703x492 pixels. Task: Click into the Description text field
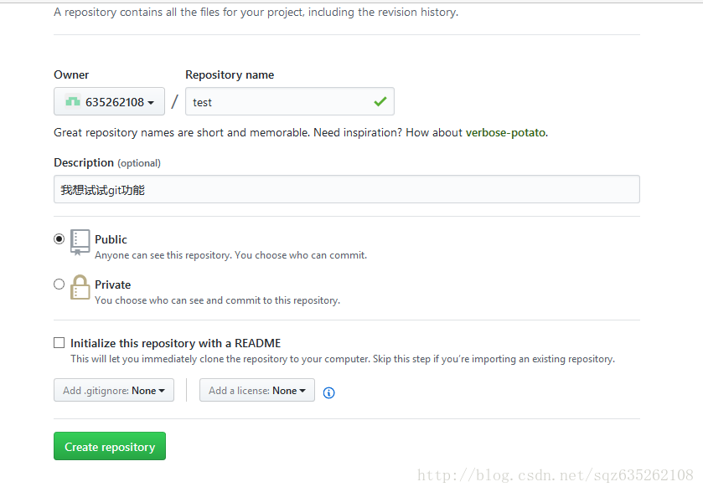tap(346, 190)
